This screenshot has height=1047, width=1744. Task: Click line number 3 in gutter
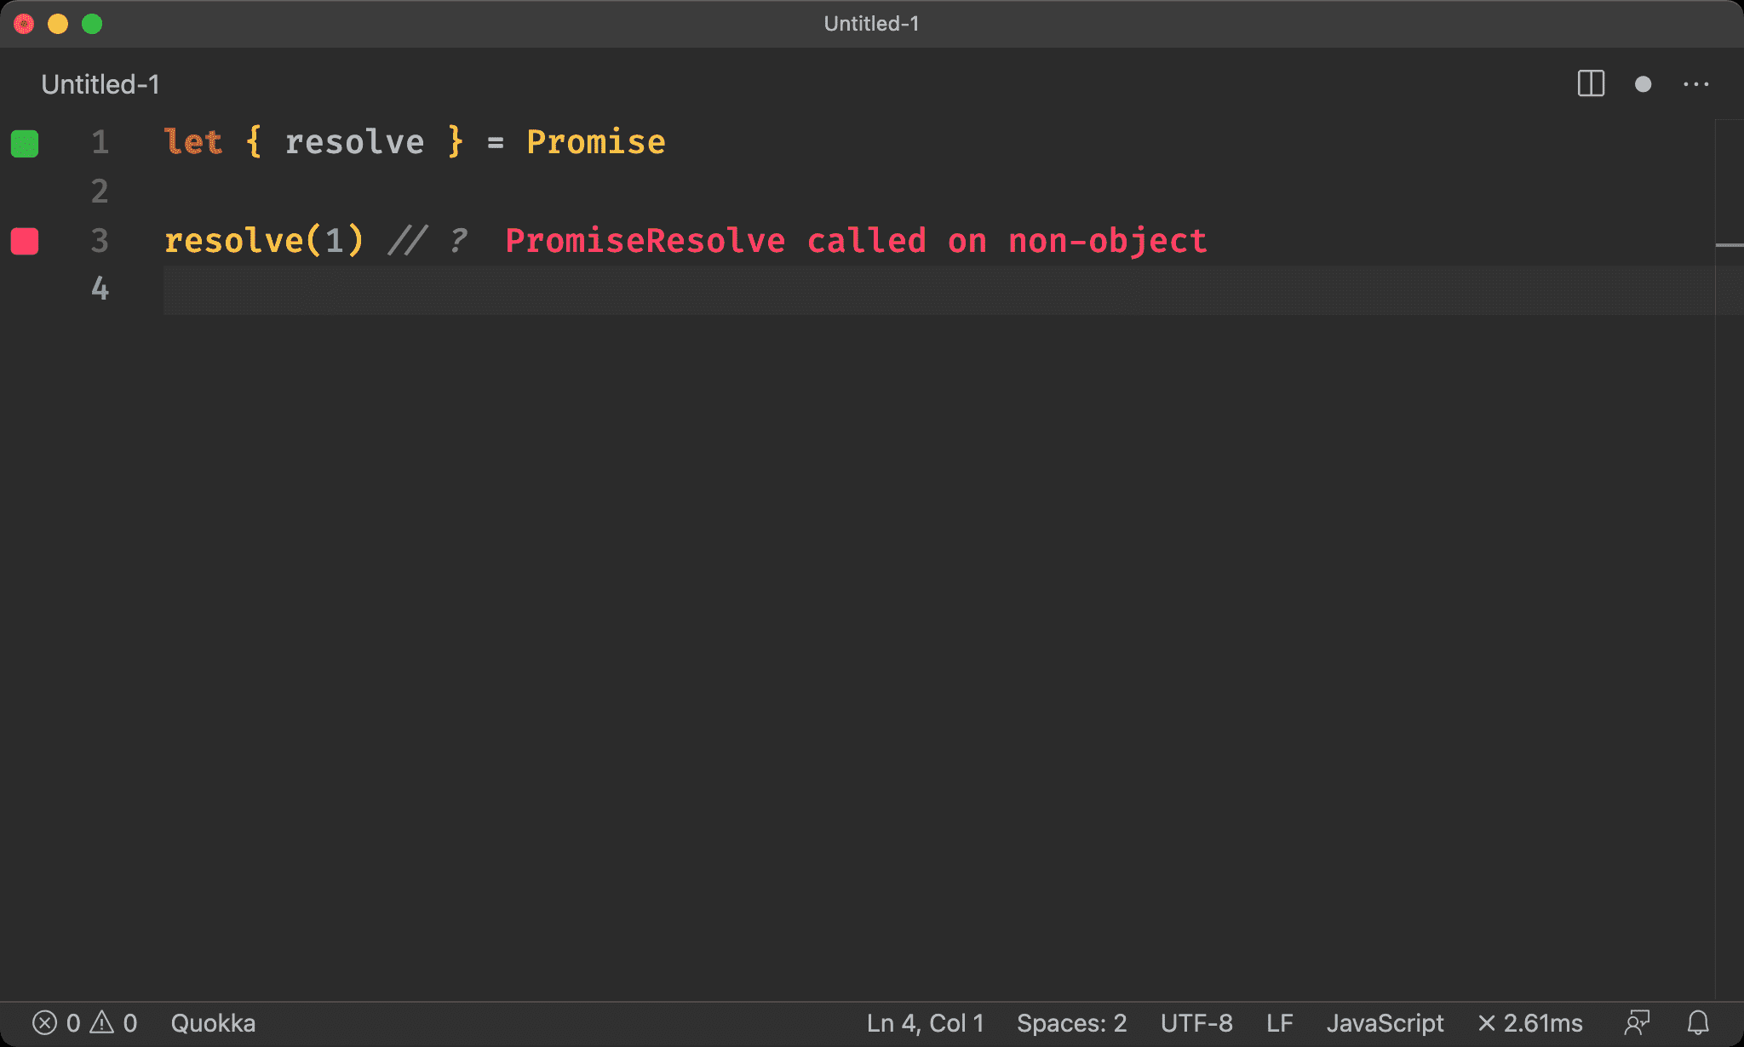[100, 240]
